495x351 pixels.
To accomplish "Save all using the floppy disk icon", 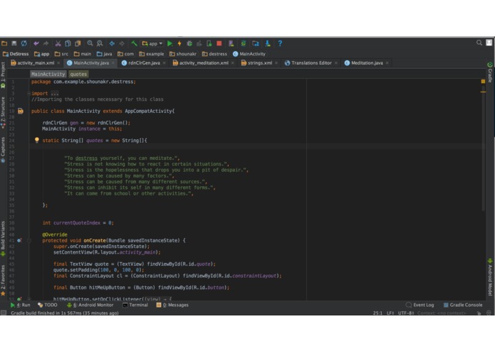I will coord(14,43).
